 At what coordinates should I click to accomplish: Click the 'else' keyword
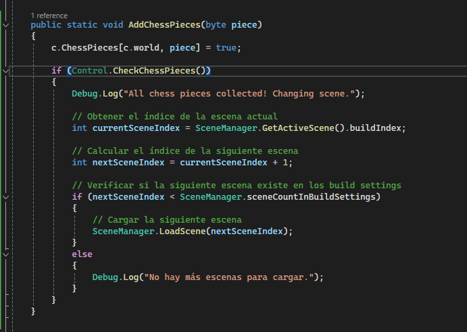[82, 254]
